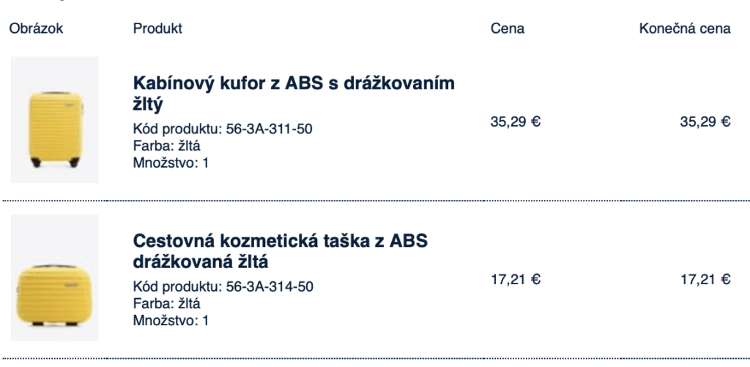Click the dotted separator below the cosmetic case
Screen dimensions: 750x367
(375, 357)
